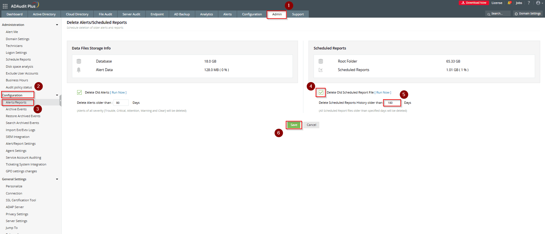Open the help question mark icon

(529, 3)
